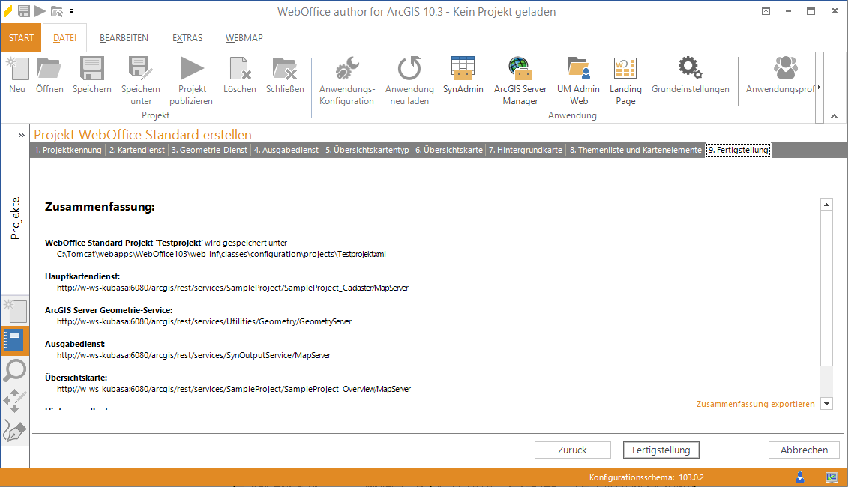Click quick-access close project icon
The image size is (848, 487).
click(x=57, y=10)
